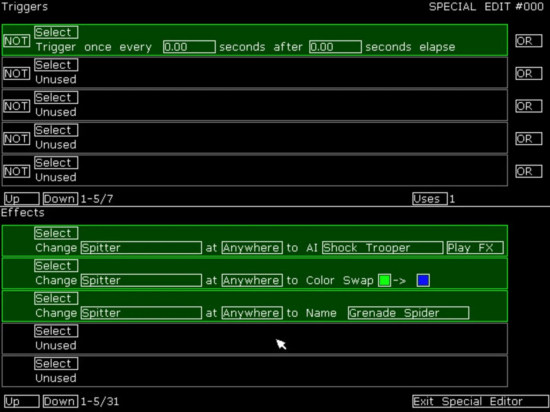The height and width of the screenshot is (412, 550).
Task: Open Select for the first trigger
Action: pyautogui.click(x=56, y=32)
